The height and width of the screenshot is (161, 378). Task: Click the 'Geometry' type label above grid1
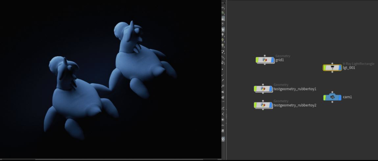pyautogui.click(x=283, y=56)
